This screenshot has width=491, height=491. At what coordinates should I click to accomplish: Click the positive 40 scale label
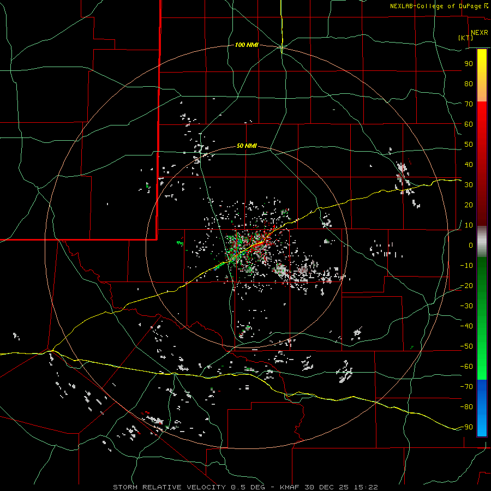tap(469, 164)
